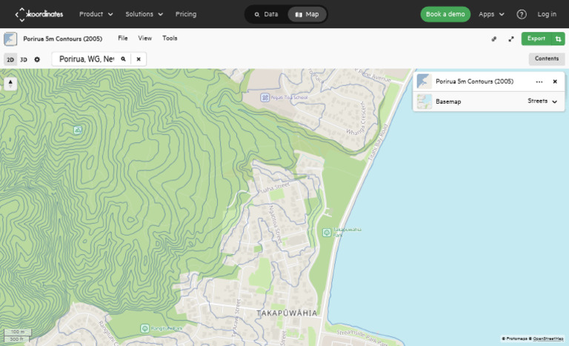
Task: Toggle the Contents panel
Action: pos(547,59)
